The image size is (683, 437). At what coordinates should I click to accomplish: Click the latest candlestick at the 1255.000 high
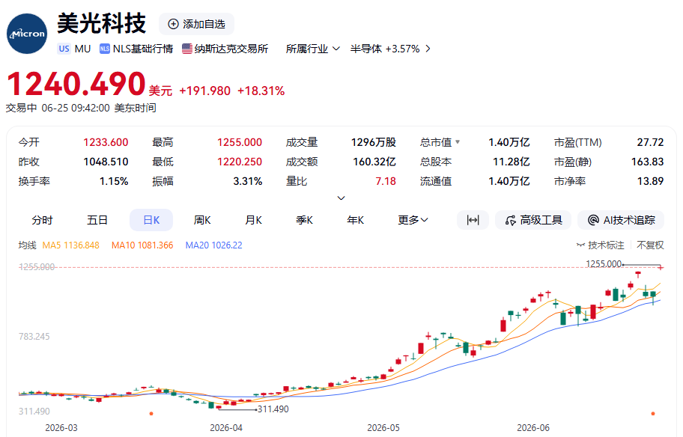coord(661,267)
